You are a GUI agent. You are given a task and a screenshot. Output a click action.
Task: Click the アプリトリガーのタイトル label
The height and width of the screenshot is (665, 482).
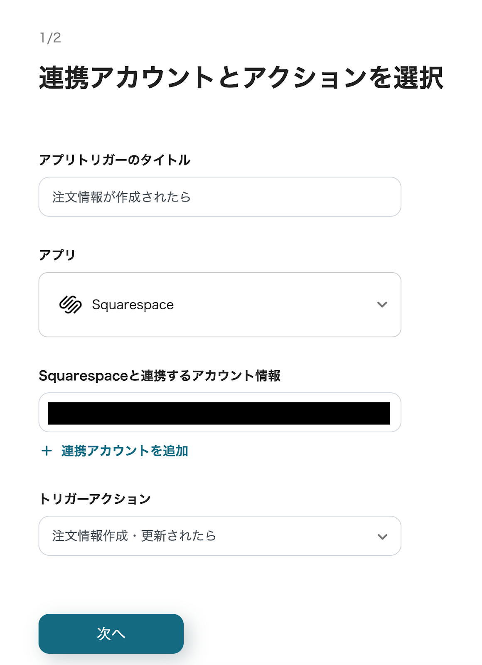pos(114,160)
